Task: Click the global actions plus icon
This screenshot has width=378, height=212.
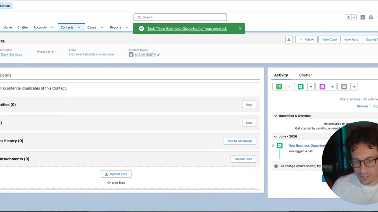Action: pyautogui.click(x=363, y=17)
